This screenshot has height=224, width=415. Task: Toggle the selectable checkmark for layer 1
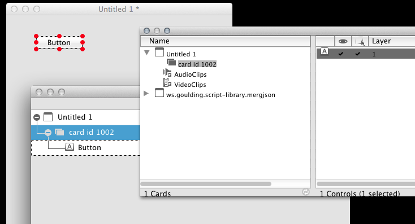coord(357,54)
